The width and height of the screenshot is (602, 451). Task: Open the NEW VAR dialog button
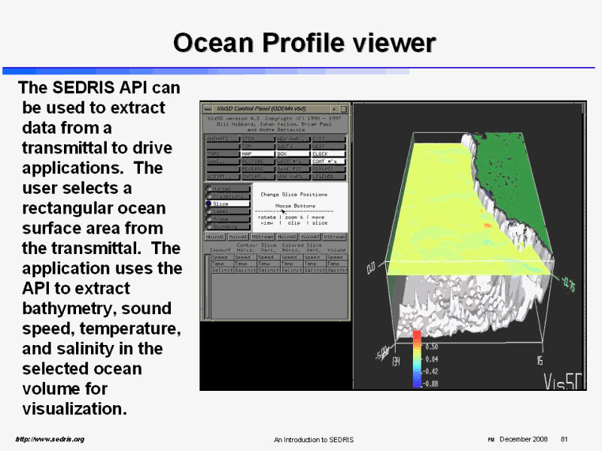tap(292, 139)
